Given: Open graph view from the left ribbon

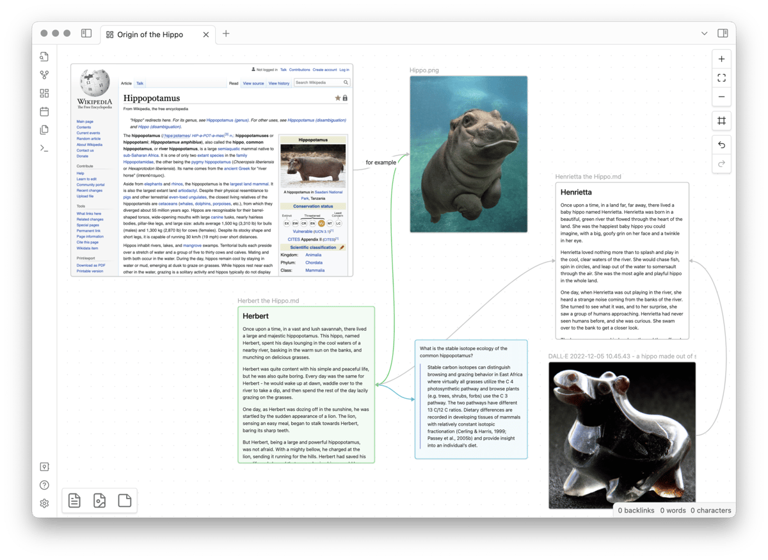Looking at the screenshot, I should [x=44, y=75].
